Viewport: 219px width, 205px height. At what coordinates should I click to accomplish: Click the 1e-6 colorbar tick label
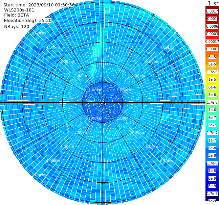212,110
